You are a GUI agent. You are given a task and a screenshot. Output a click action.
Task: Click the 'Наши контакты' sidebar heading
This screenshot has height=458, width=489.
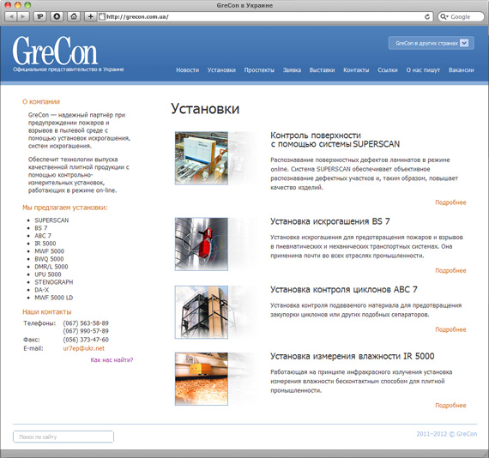point(47,312)
